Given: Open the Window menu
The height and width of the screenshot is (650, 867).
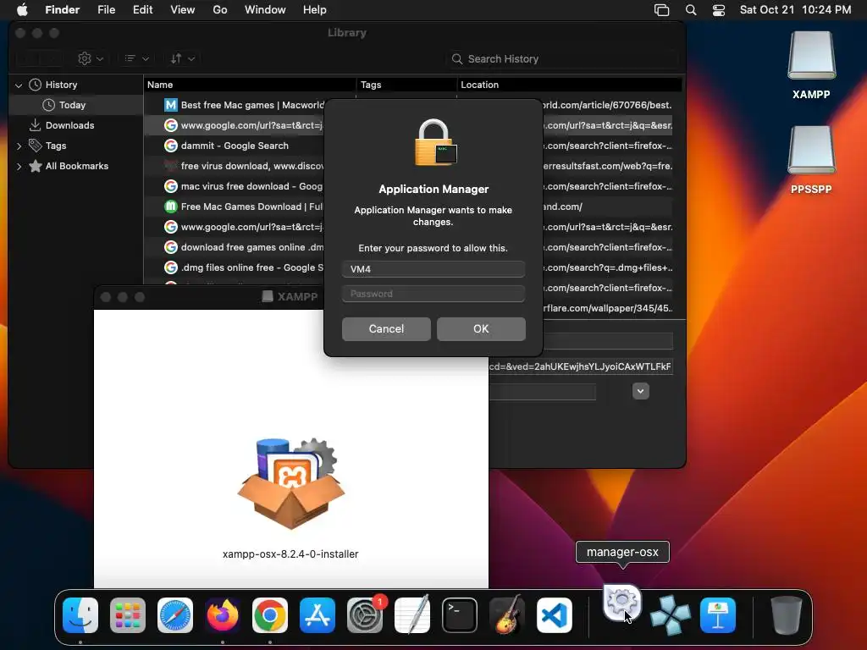Looking at the screenshot, I should click(265, 10).
